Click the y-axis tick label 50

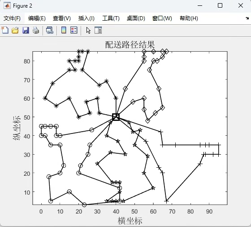point(27,117)
